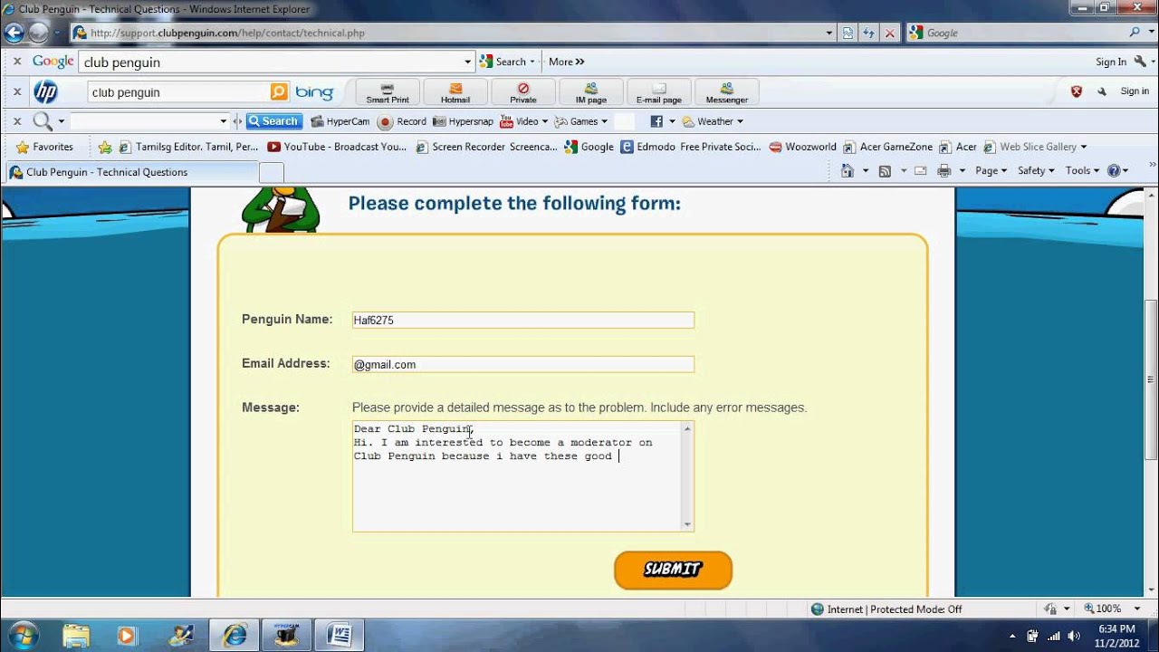Click Hypersnap toolbar item
The height and width of the screenshot is (652, 1159).
pos(463,121)
